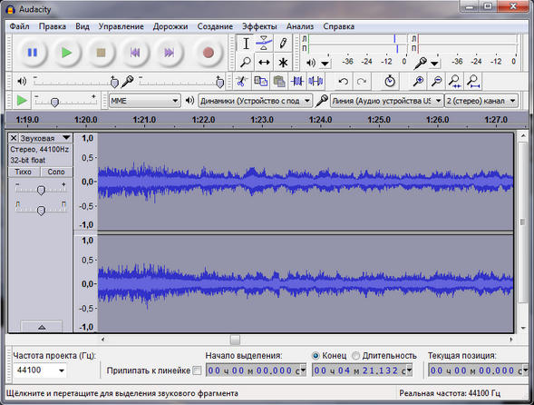534x405 pixels.
Task: Select the Time Shift tool
Action: [264, 62]
